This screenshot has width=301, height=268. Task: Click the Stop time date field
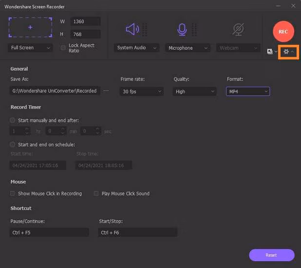point(104,165)
